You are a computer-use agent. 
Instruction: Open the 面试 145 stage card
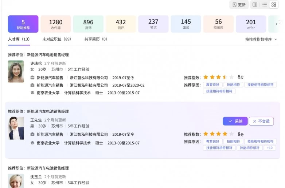point(186,24)
